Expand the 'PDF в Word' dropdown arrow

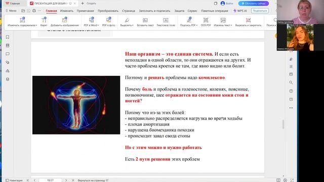(98, 25)
